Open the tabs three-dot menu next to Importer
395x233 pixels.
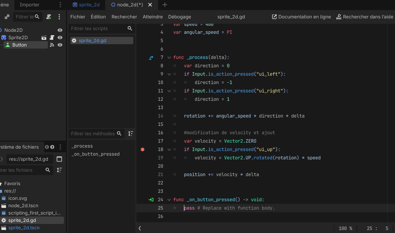click(60, 5)
